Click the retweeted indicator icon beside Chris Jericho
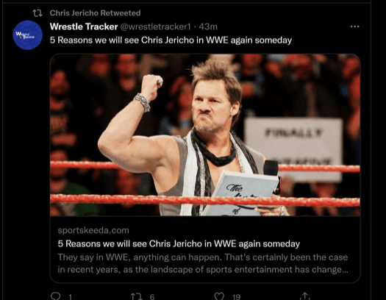The image size is (386, 300). [x=37, y=13]
